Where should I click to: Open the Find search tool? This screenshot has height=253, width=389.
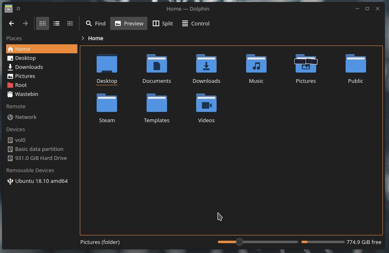[95, 23]
